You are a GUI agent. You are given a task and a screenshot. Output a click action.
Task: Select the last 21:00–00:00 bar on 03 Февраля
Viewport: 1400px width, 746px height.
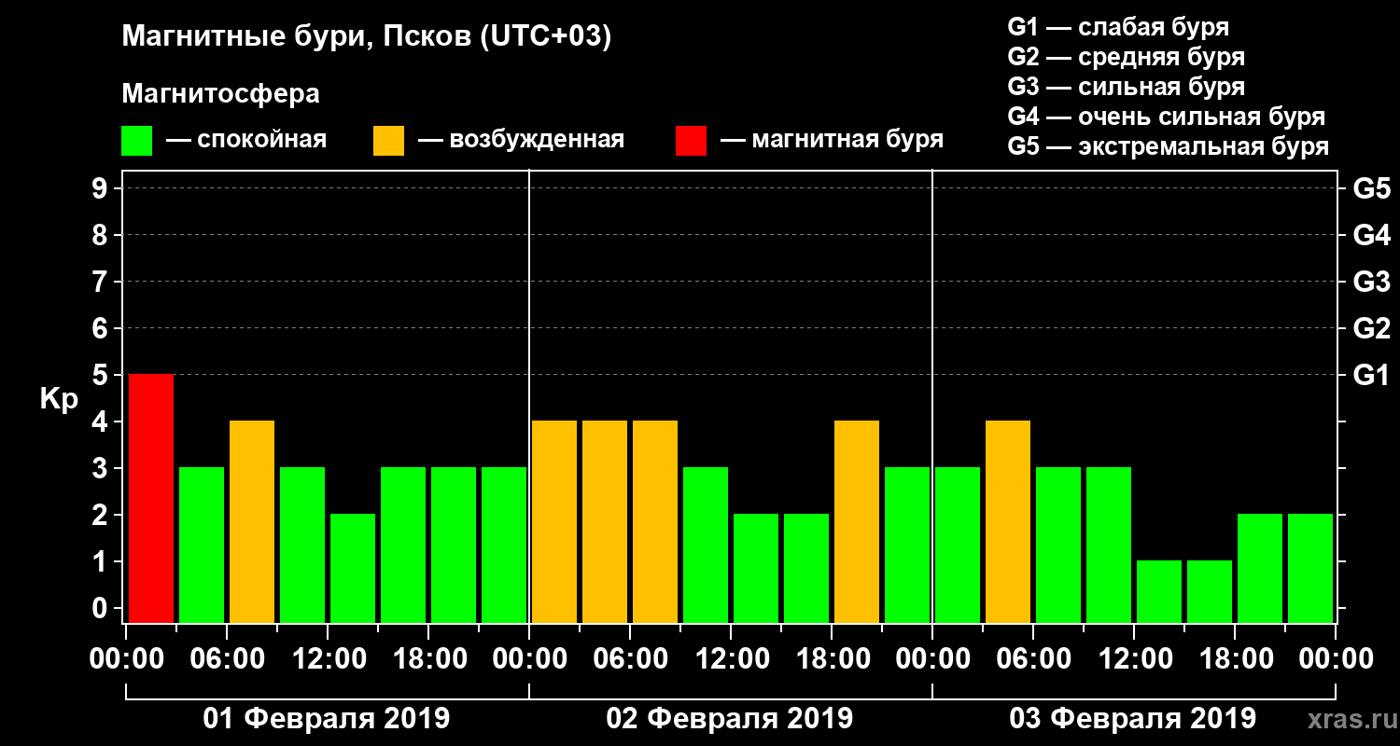pos(1310,568)
